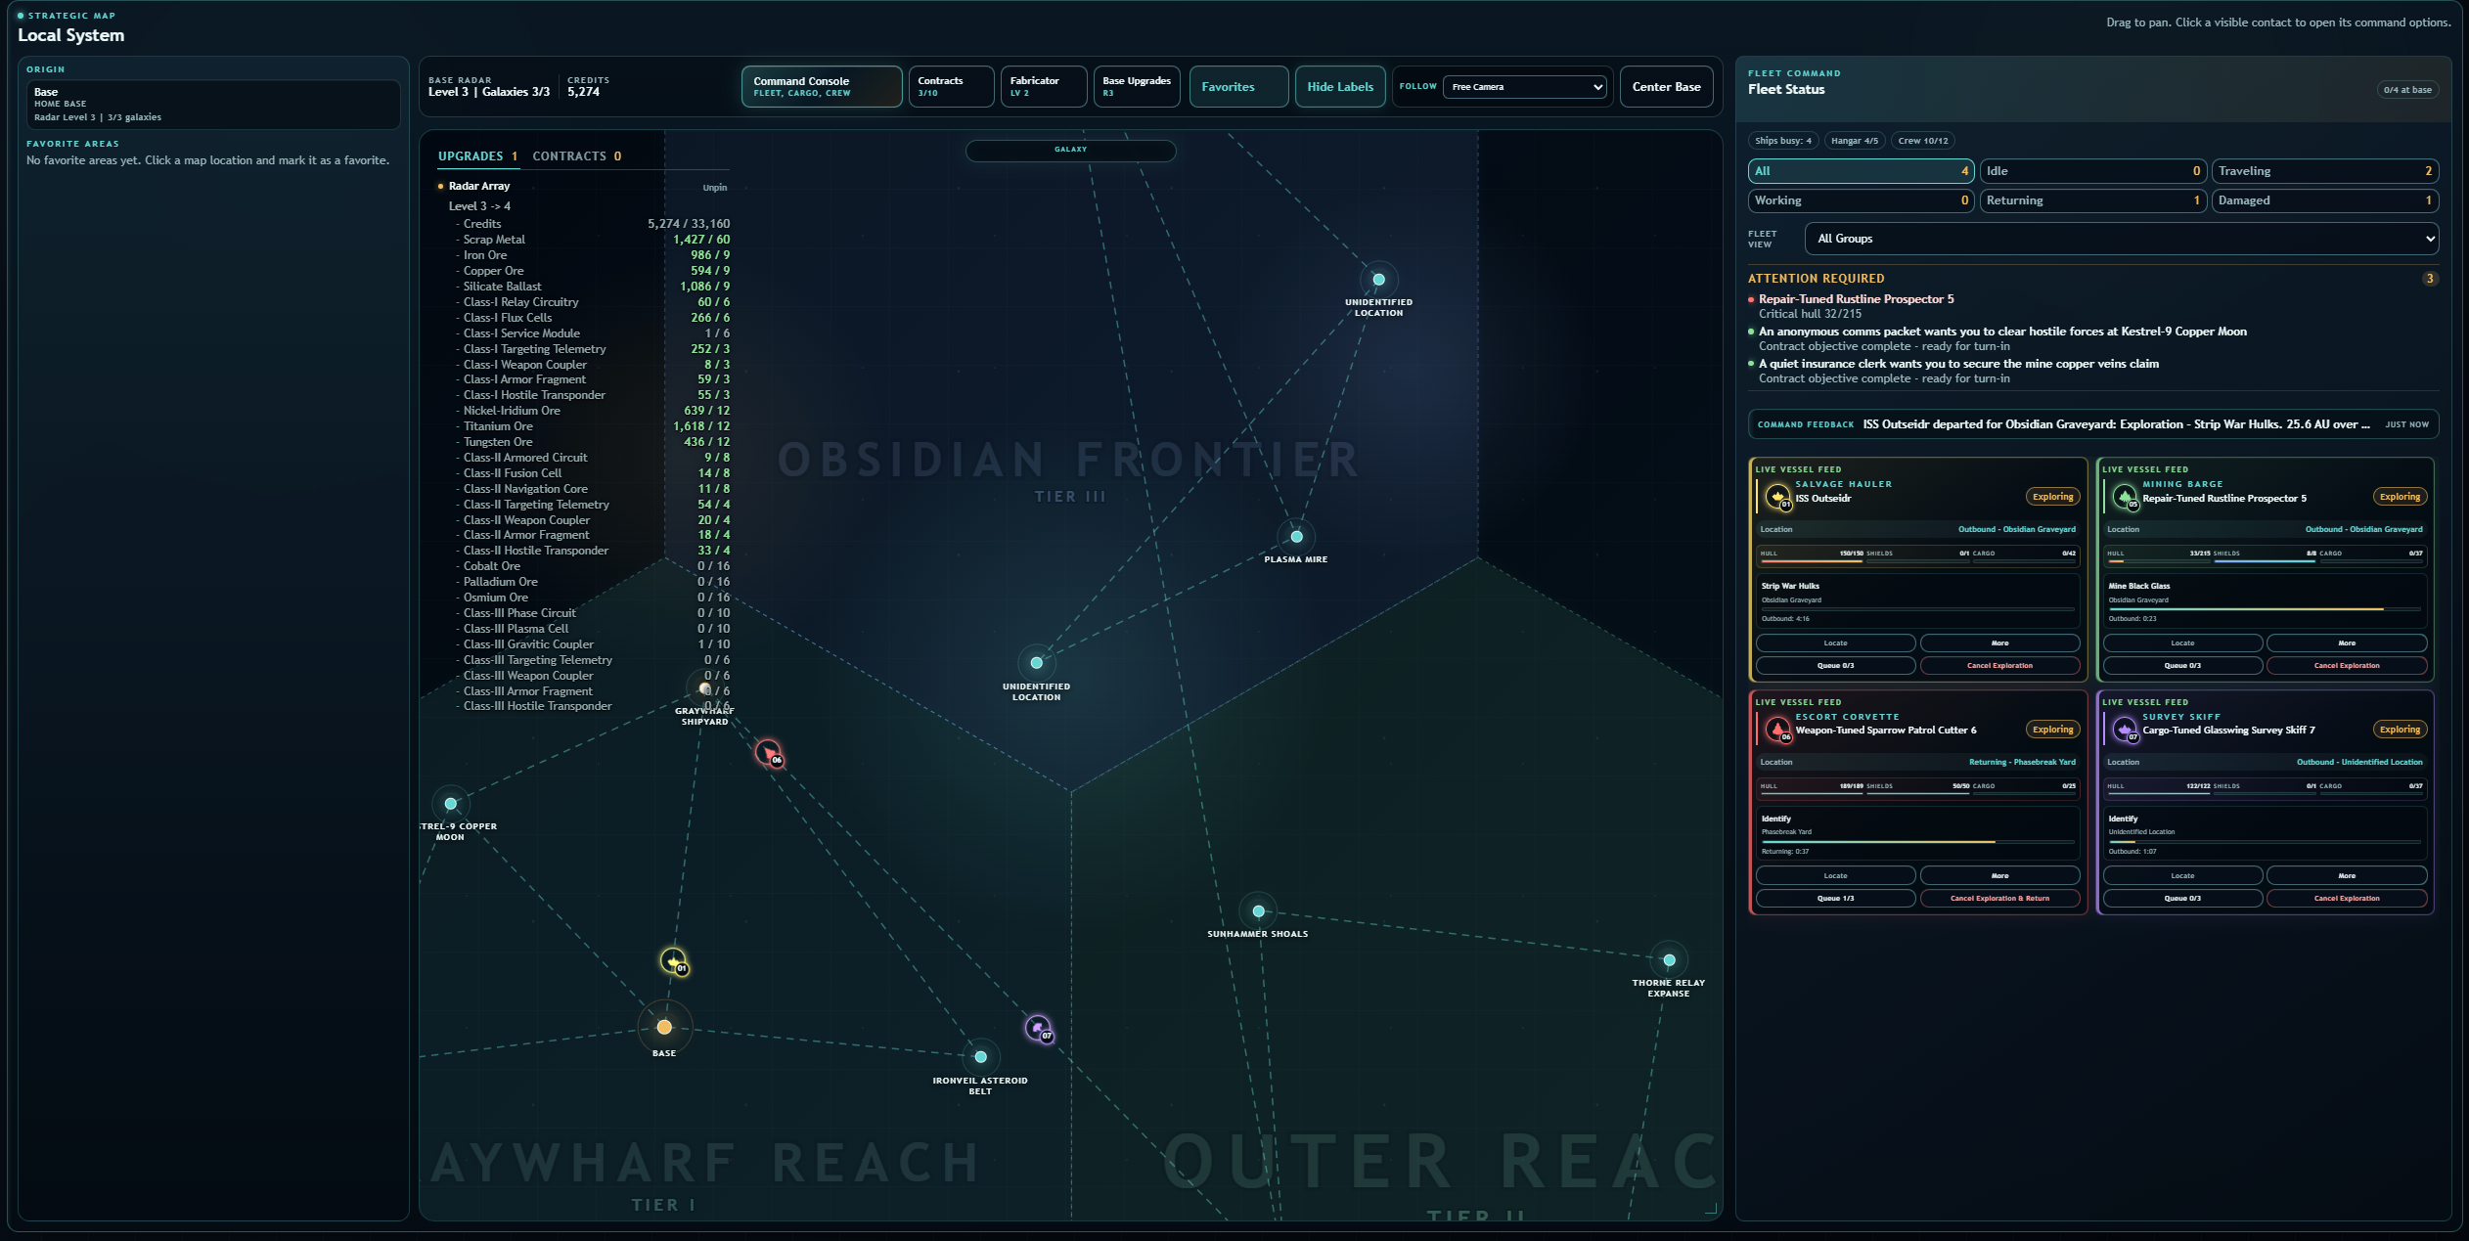Filter fleet by Working ships
Screen dimensions: 2469x1241
1861,200
